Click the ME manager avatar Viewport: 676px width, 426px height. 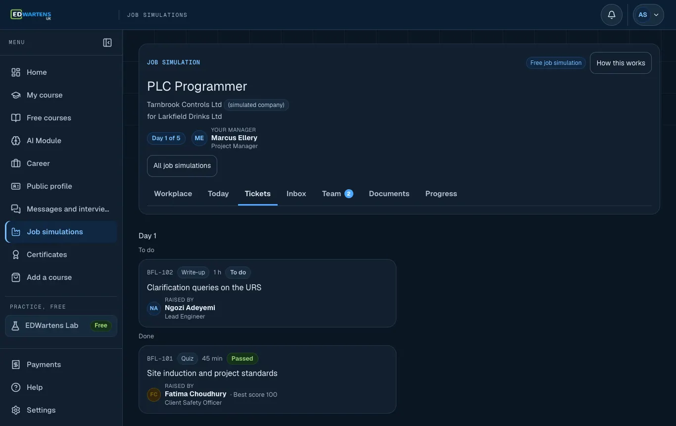coord(199,138)
